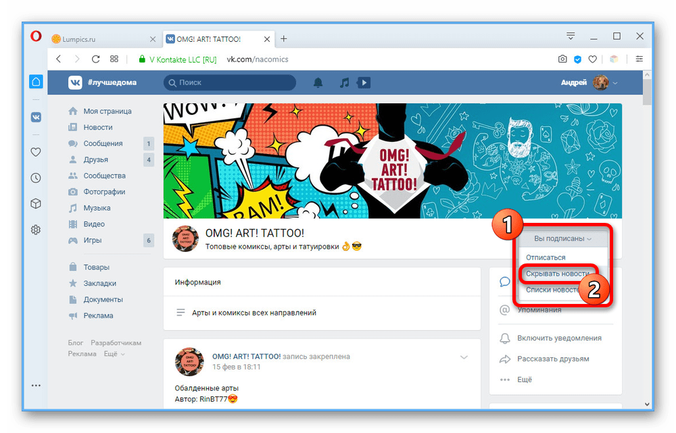Open VK messenger icon in Opera sidebar
The width and height of the screenshot is (676, 433).
[37, 117]
